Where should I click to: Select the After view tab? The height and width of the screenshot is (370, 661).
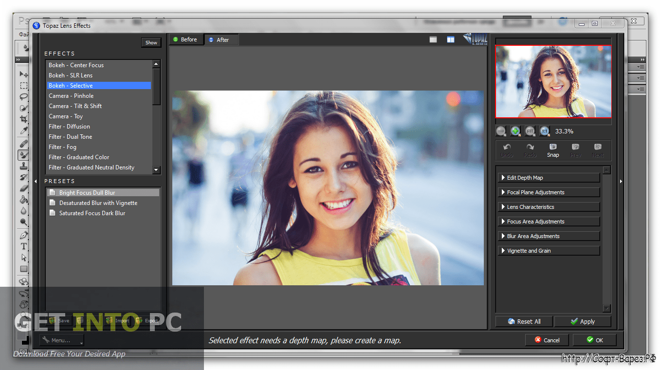click(x=221, y=40)
